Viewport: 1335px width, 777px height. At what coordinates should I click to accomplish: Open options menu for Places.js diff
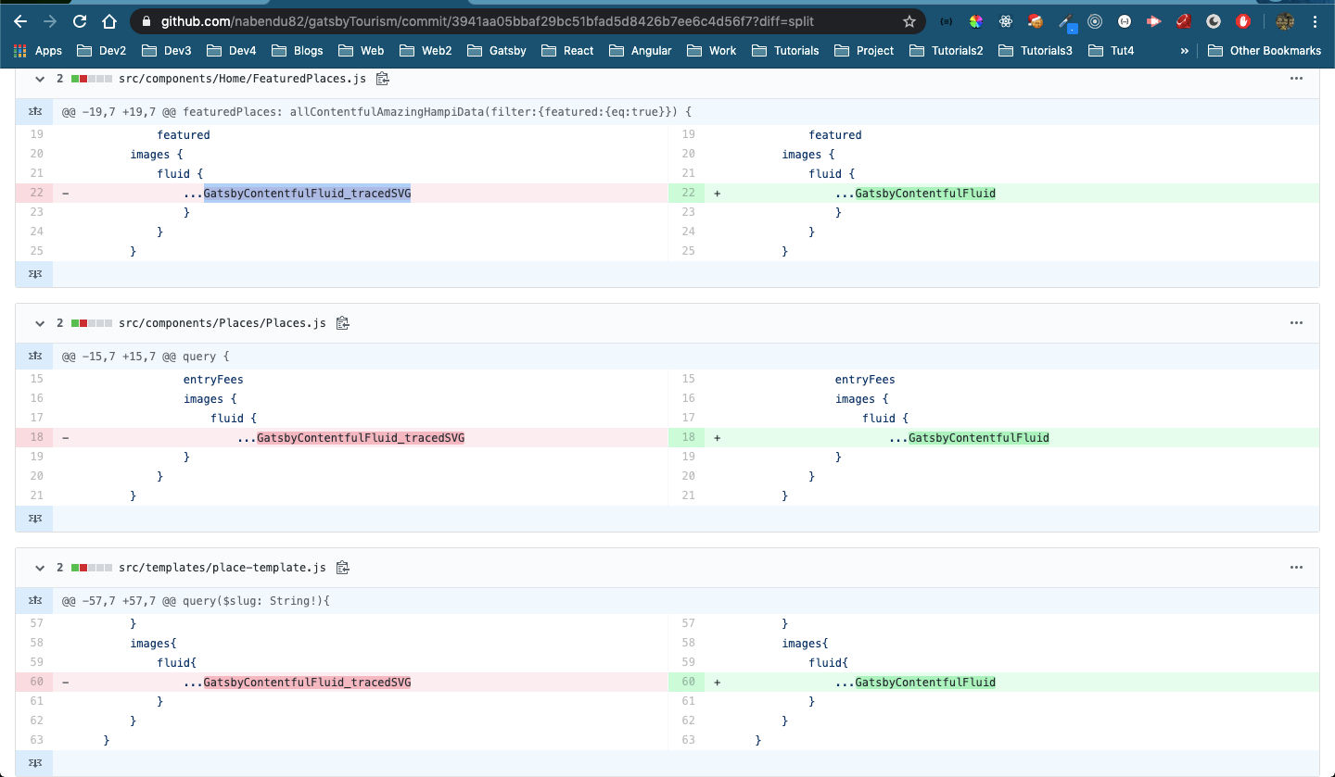(1296, 323)
